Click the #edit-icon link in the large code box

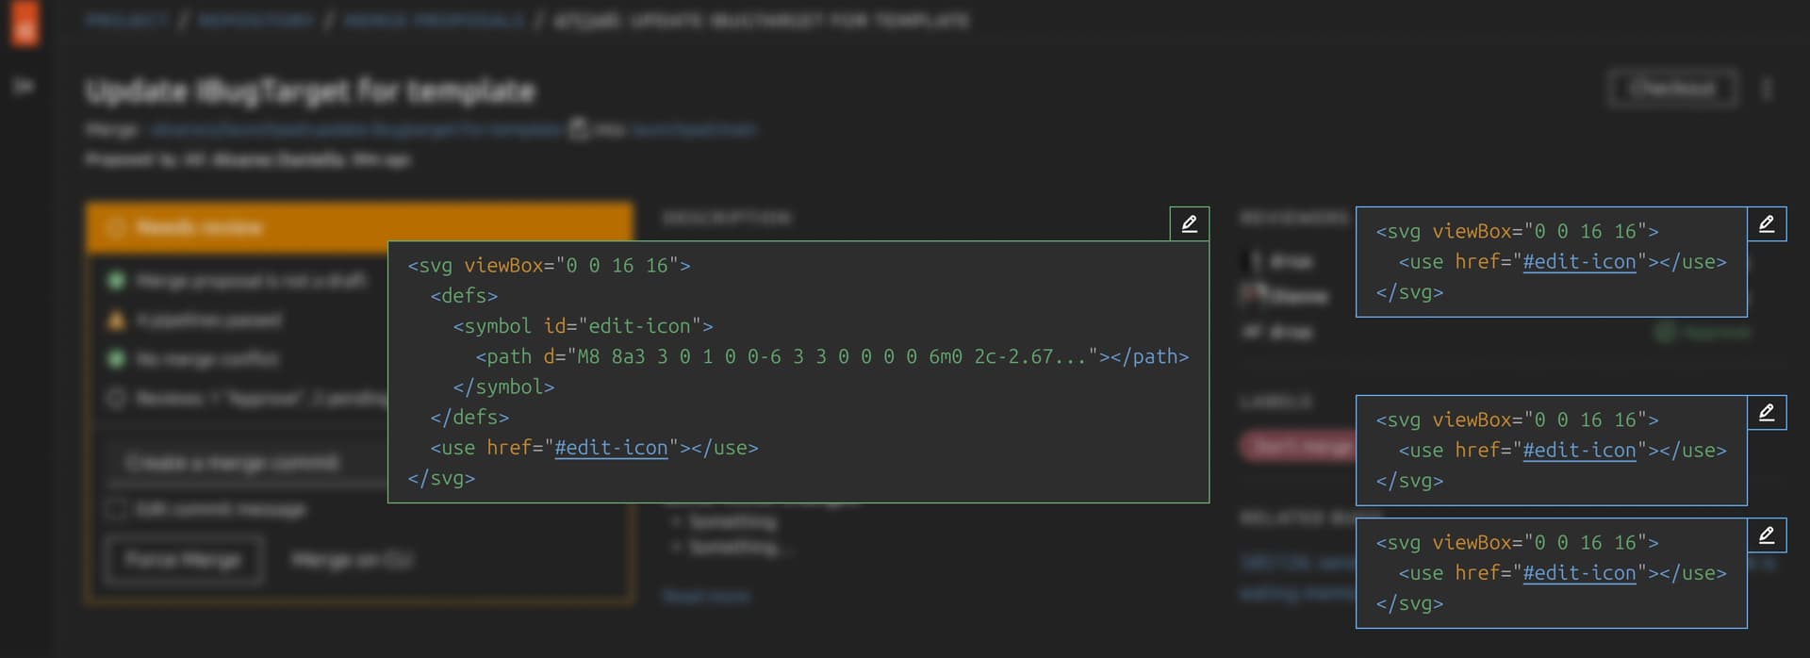coord(611,448)
